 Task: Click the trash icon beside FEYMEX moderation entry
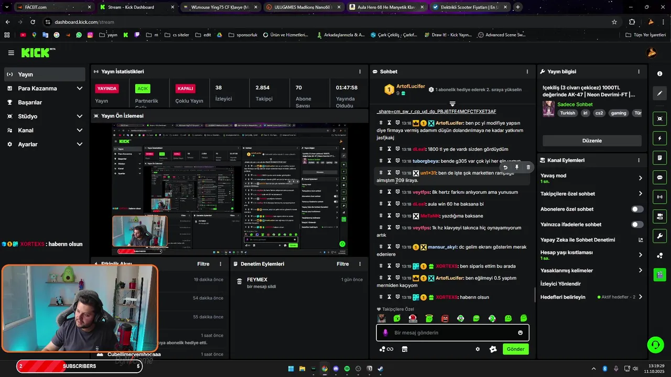(x=239, y=282)
